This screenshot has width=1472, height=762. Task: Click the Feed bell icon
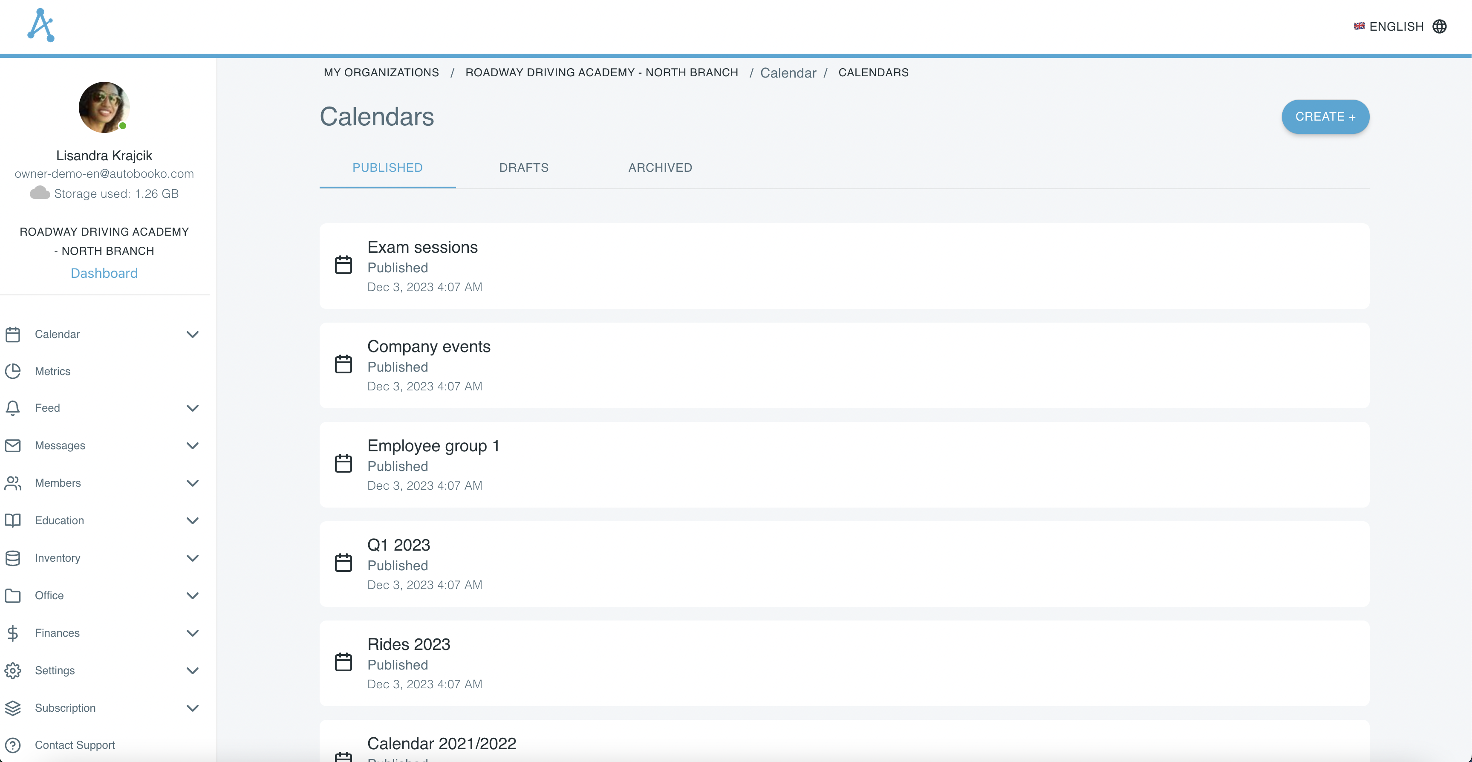(x=12, y=408)
